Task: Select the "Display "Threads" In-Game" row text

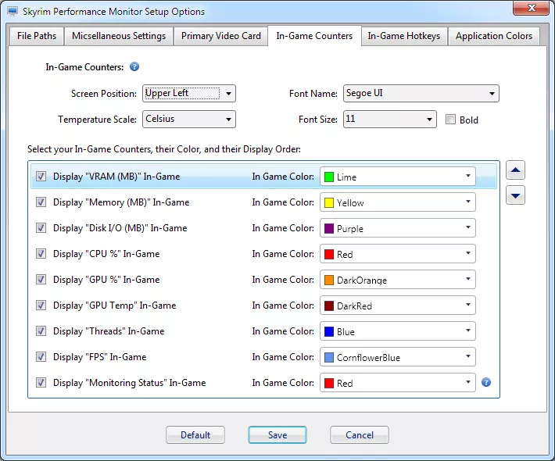Action: tap(109, 331)
